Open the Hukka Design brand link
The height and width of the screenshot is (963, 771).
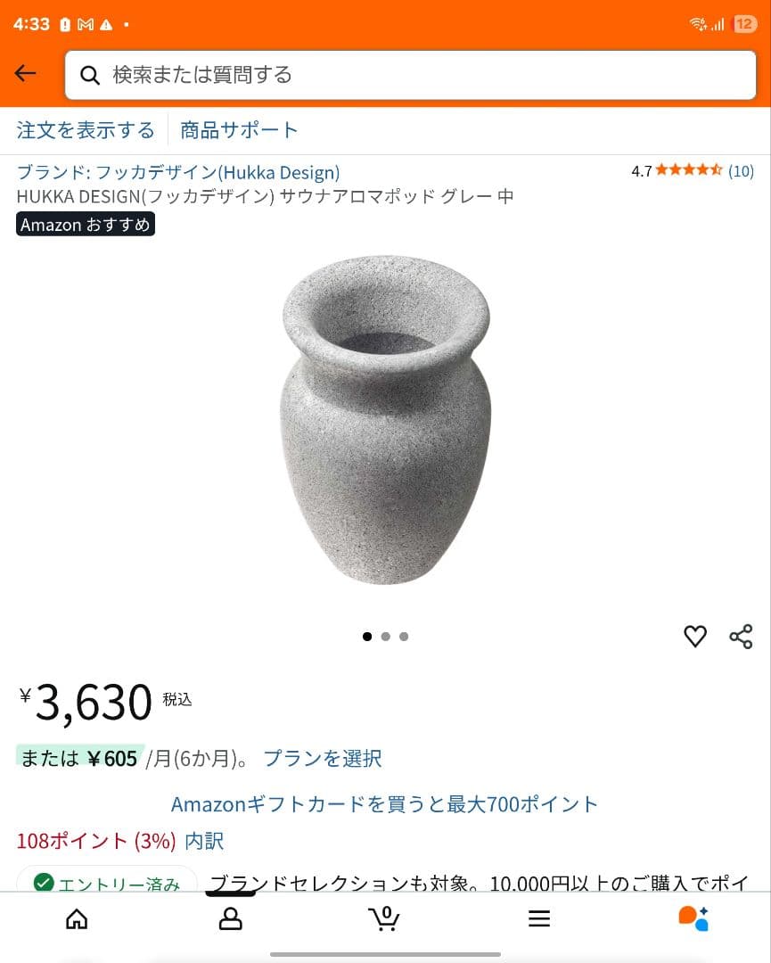click(x=178, y=172)
